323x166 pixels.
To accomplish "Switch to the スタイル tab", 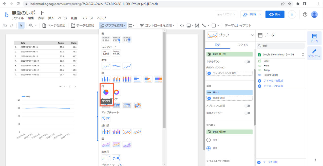I will pyautogui.click(x=243, y=44).
